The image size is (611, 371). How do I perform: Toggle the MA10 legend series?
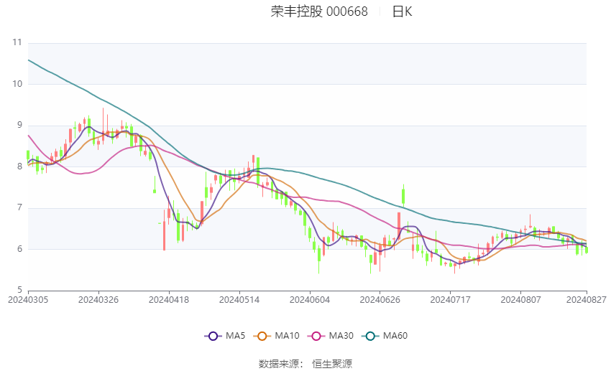pyautogui.click(x=276, y=336)
